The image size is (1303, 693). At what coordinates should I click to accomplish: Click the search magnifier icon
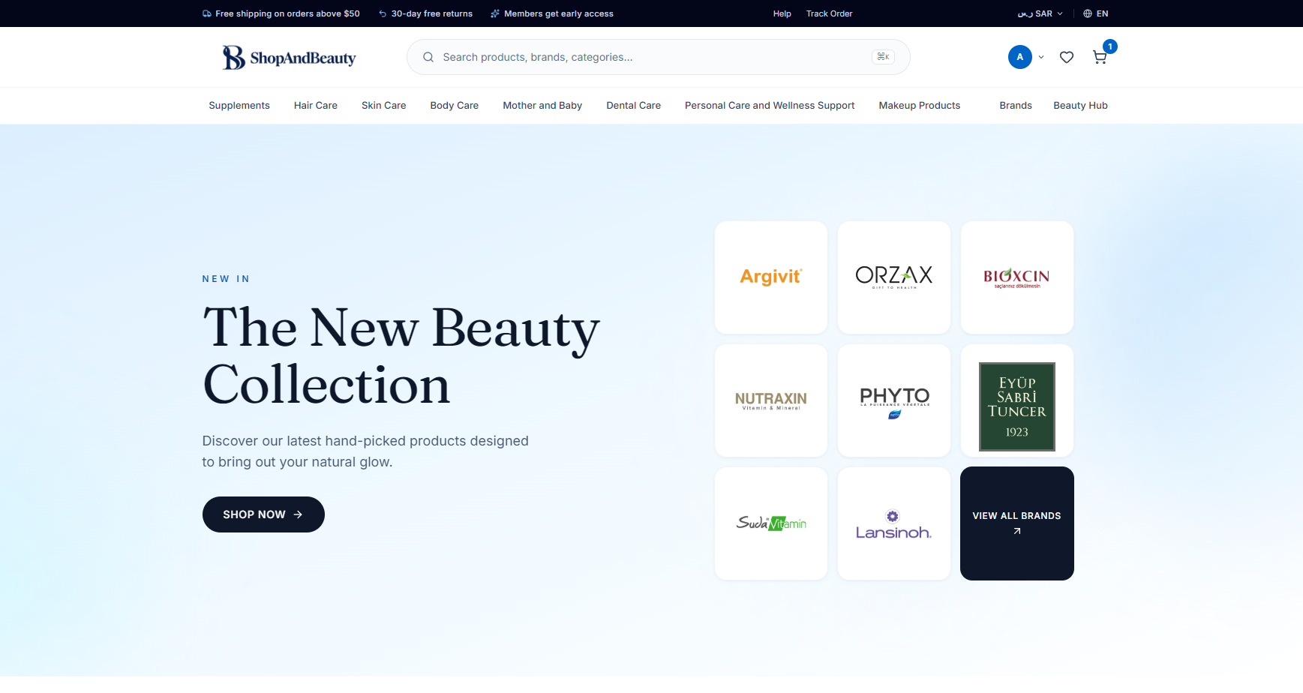(x=428, y=57)
